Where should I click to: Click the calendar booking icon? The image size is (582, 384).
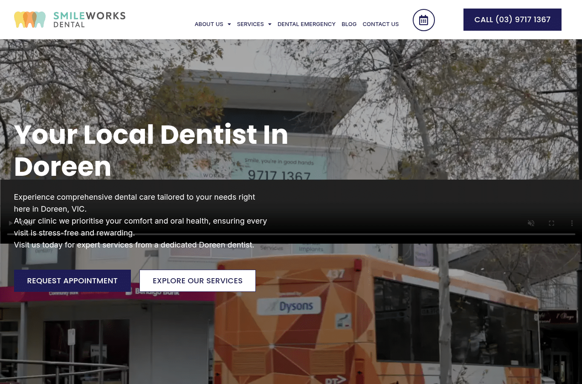pos(423,20)
